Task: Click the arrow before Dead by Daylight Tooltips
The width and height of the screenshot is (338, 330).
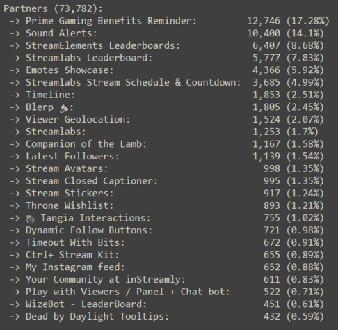Action: click(x=15, y=317)
